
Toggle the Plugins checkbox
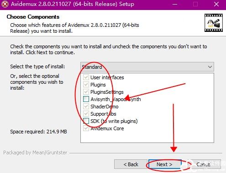pos(86,85)
